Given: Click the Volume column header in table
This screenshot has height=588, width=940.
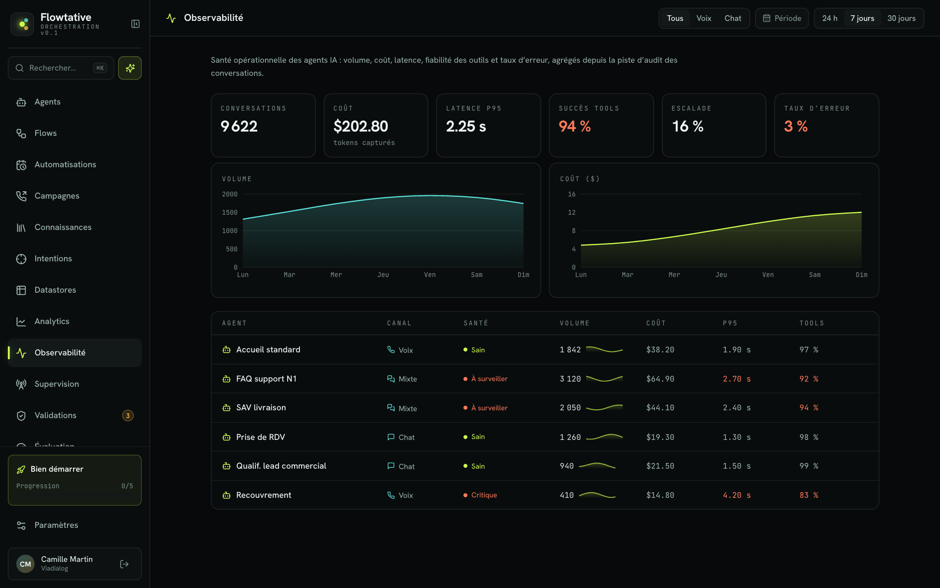Looking at the screenshot, I should point(574,323).
